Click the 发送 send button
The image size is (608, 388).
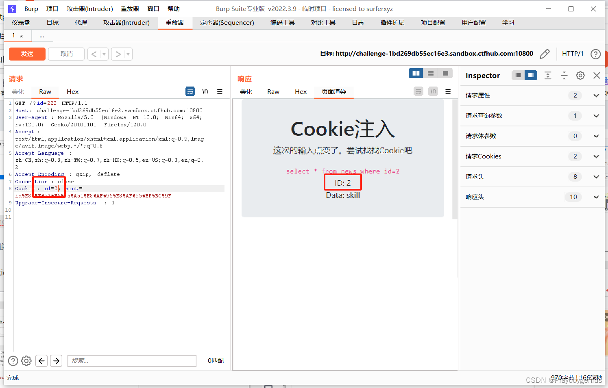[x=27, y=54]
